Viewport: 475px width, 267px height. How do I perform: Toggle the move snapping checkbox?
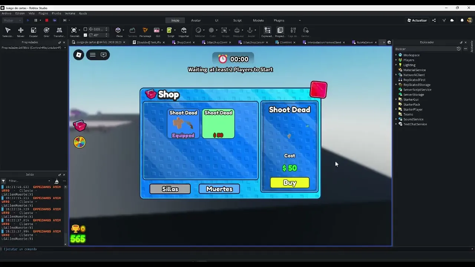coord(85,29)
